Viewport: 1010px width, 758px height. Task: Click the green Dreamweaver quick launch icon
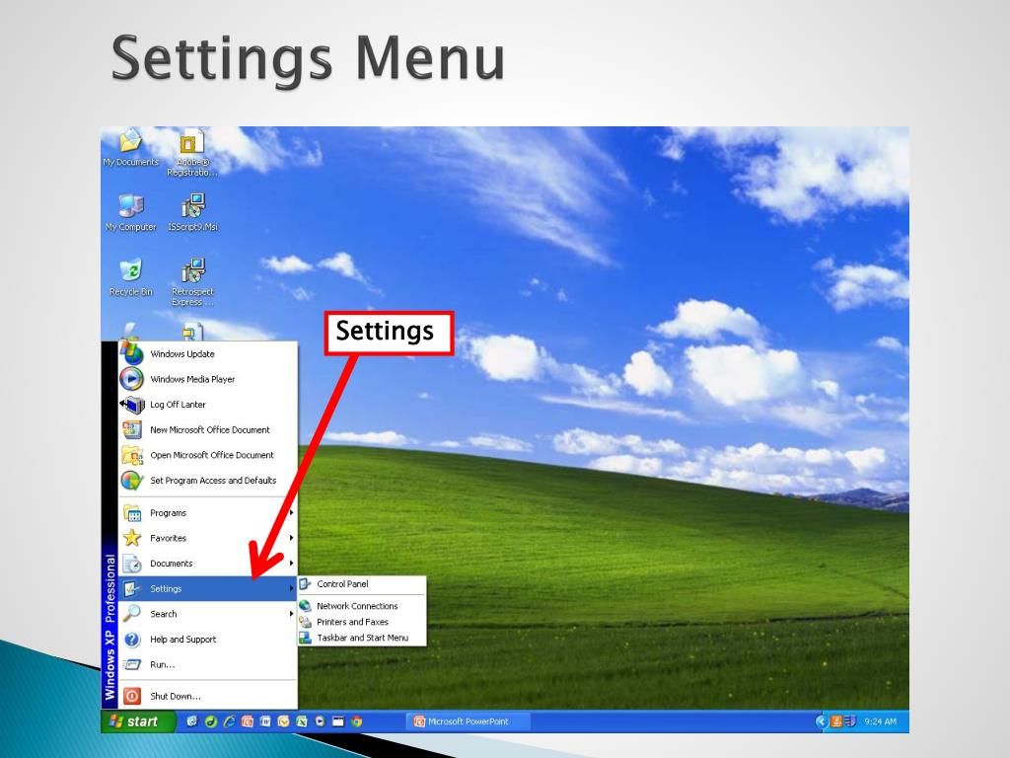pos(211,721)
